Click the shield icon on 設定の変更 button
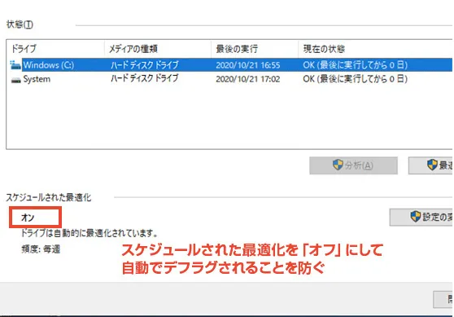 [416, 217]
